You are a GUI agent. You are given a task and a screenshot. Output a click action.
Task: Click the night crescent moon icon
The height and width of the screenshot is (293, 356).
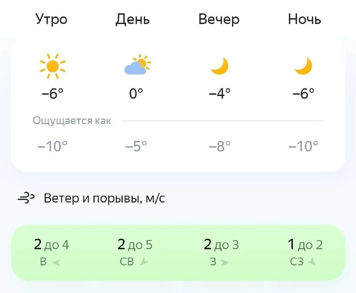click(x=303, y=66)
